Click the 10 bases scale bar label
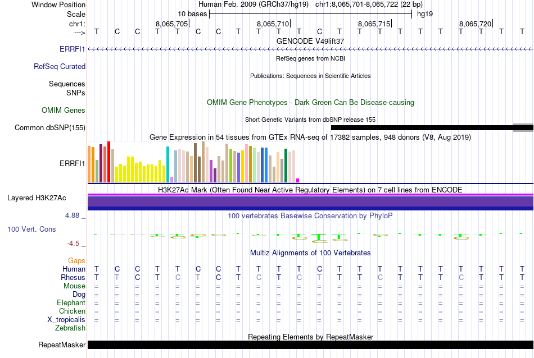The height and width of the screenshot is (358, 534). coord(192,14)
